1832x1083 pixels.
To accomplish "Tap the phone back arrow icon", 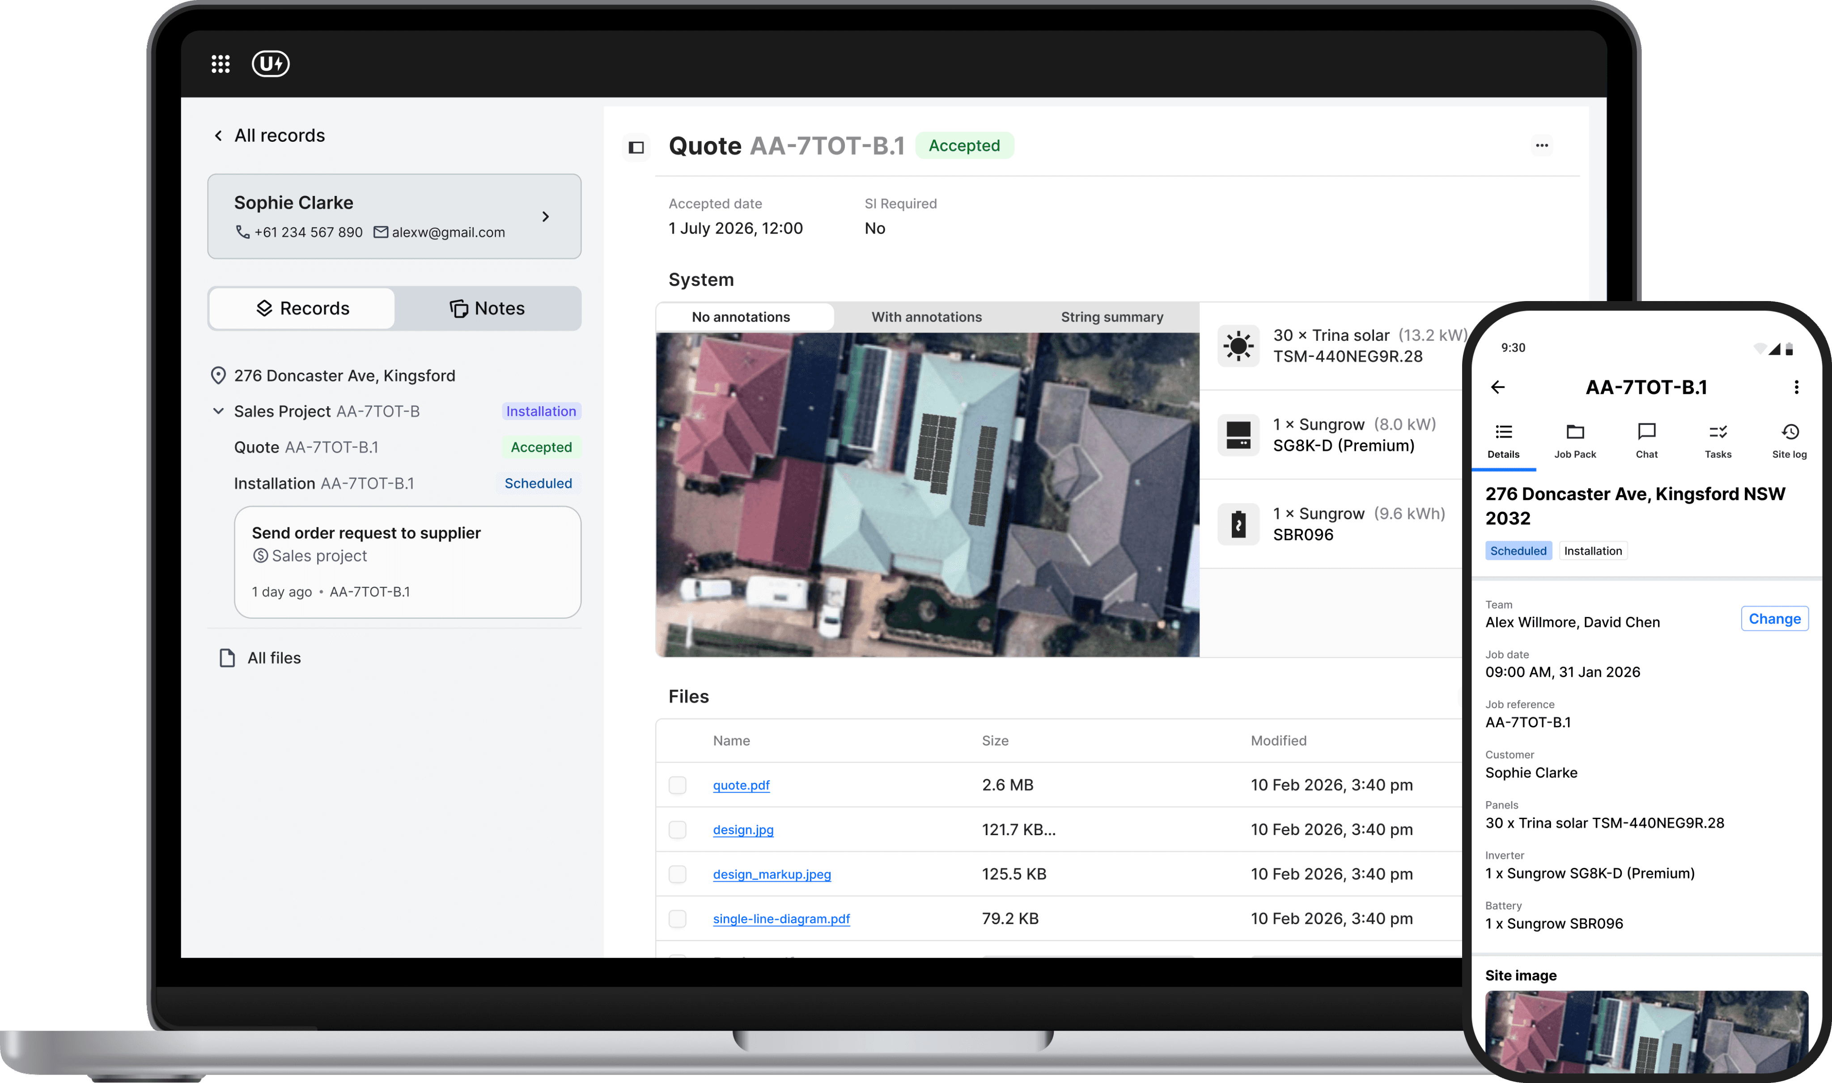I will (1498, 387).
